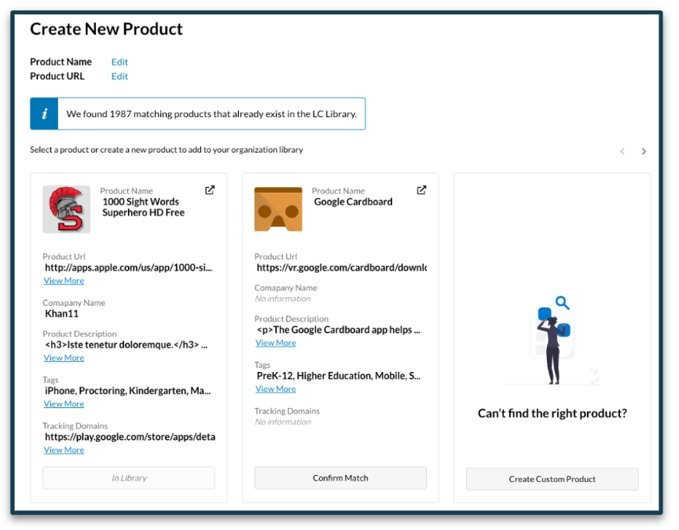Expand View More under 1000 Sight Words URL
679x530 pixels.
(64, 281)
